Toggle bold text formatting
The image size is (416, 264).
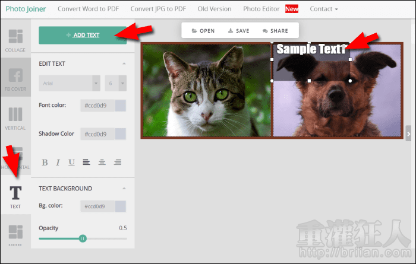point(45,162)
